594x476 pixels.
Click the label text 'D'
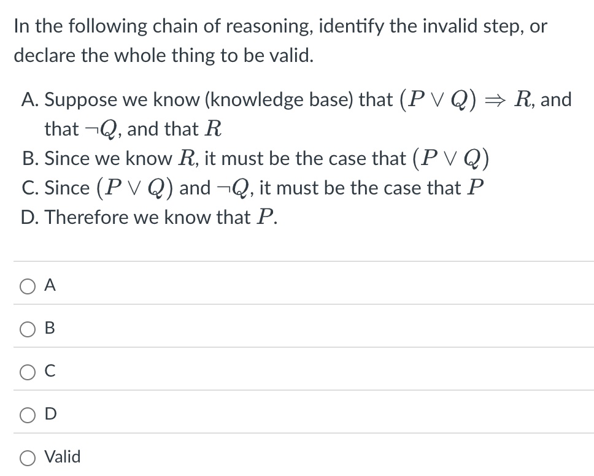point(50,413)
